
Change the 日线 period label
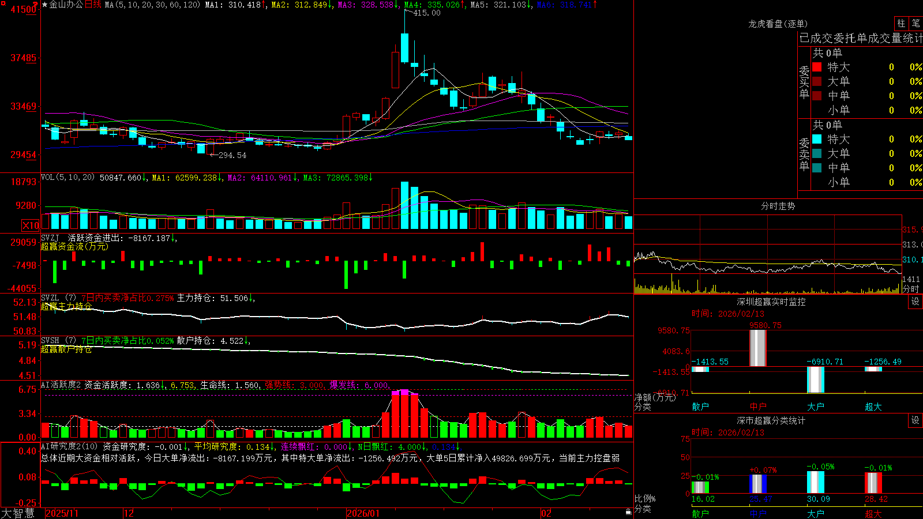pyautogui.click(x=93, y=5)
